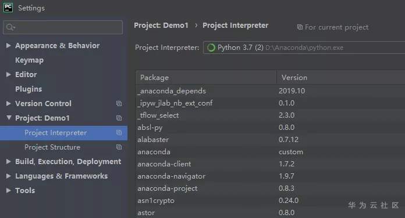Screen dimensions: 405x218
Task: Open Project Structure settings
Action: 52,147
